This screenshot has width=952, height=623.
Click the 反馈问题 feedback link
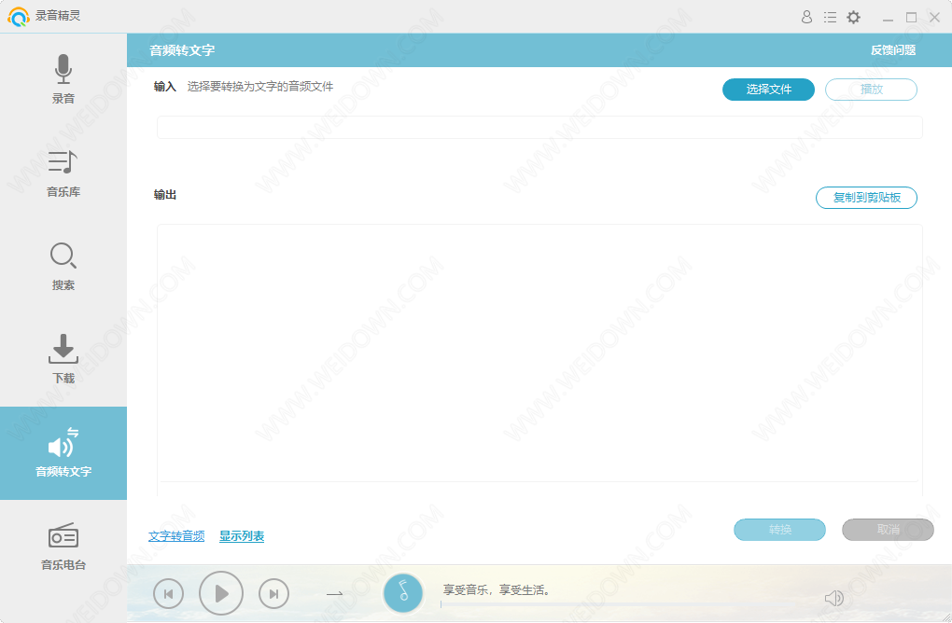pos(893,50)
